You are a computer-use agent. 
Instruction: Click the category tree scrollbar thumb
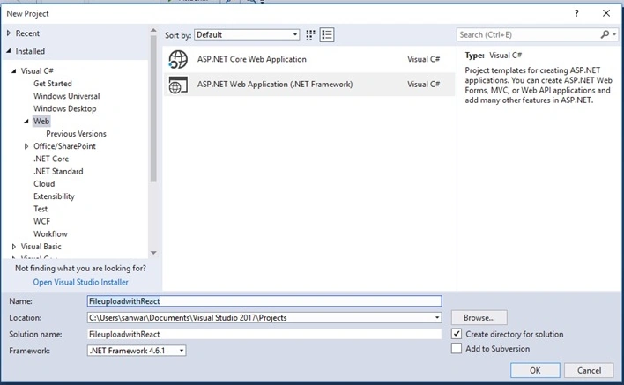(153, 108)
